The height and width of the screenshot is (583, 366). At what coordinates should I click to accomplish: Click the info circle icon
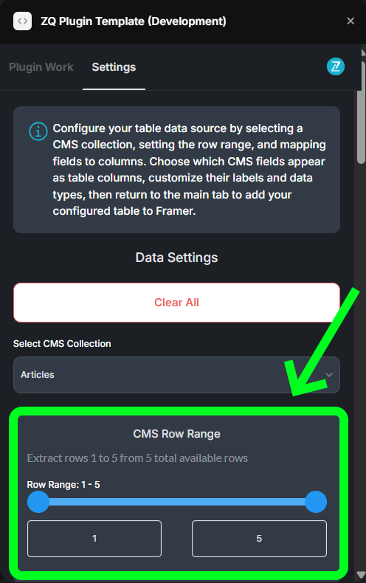[x=38, y=131]
